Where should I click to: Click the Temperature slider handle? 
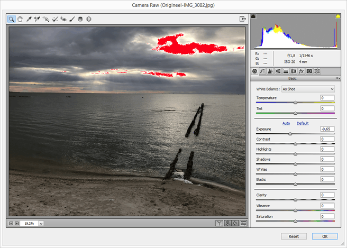tap(295, 103)
